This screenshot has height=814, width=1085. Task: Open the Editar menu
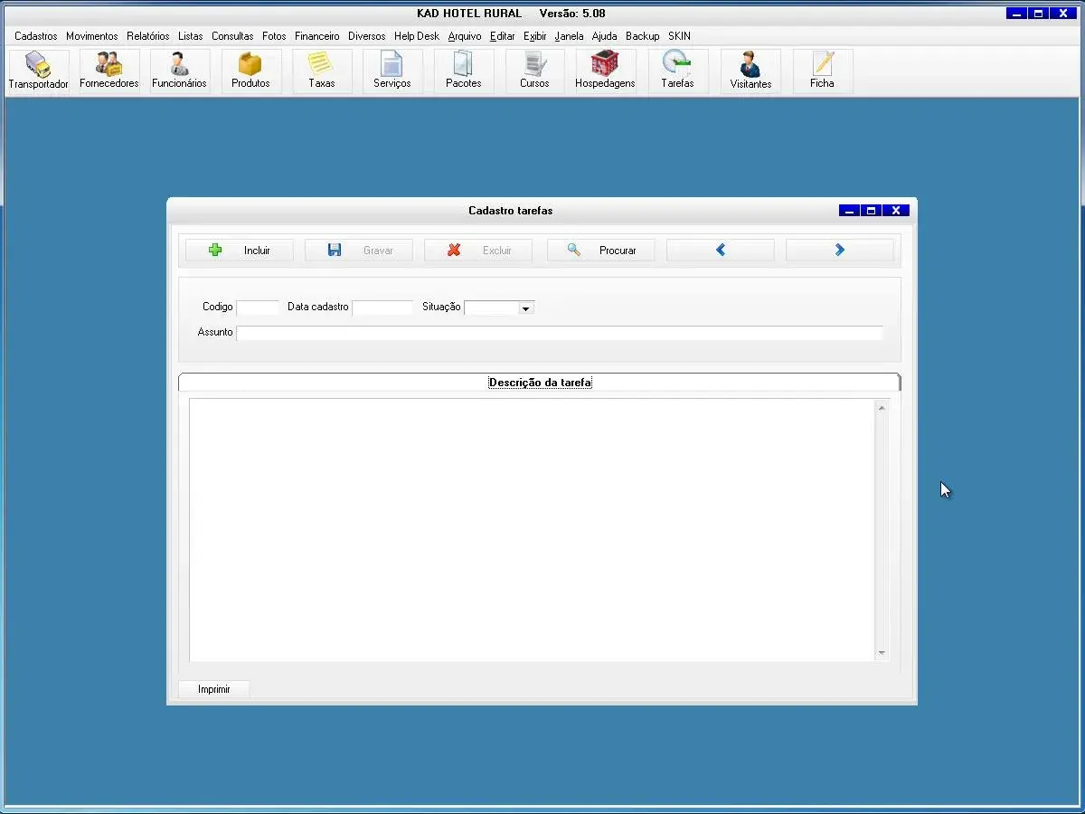pyautogui.click(x=503, y=36)
